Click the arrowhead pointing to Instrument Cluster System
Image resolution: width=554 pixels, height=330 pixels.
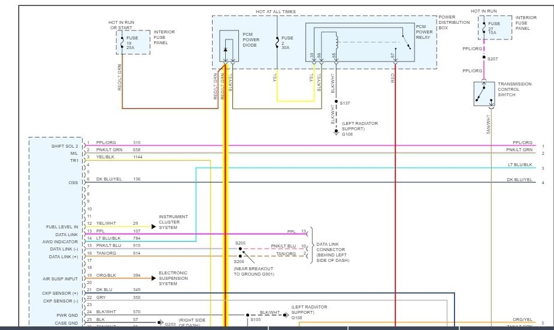coord(154,227)
